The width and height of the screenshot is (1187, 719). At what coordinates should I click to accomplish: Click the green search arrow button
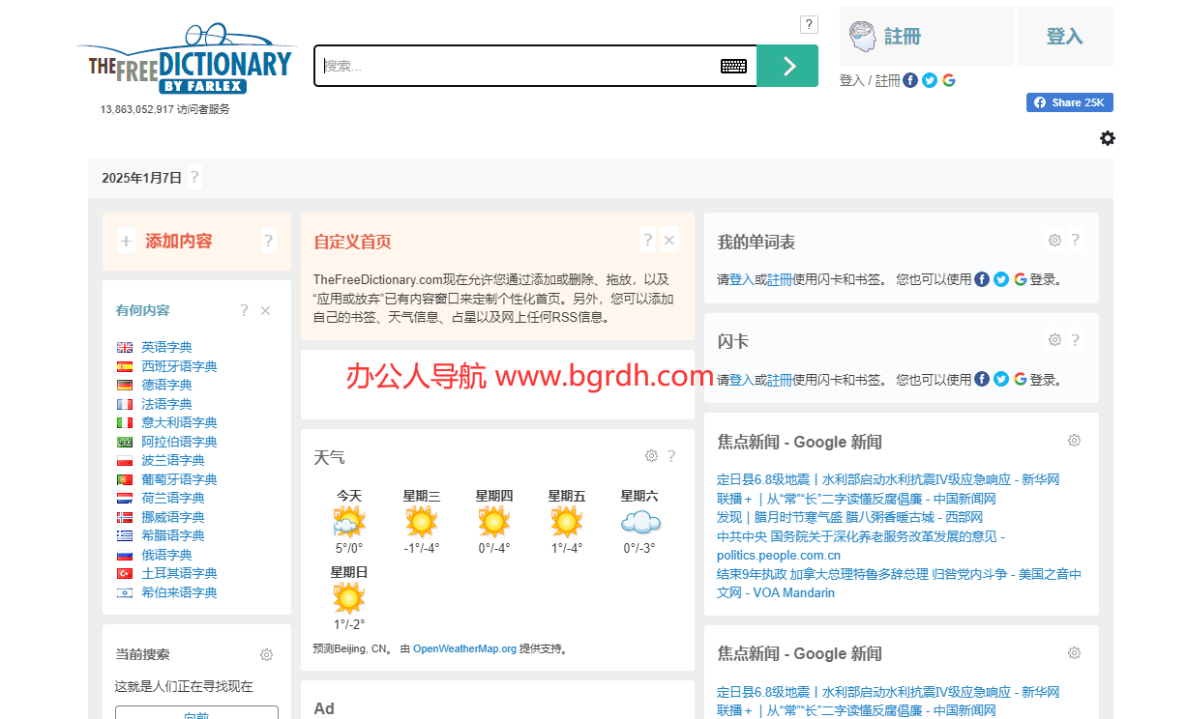coord(787,66)
